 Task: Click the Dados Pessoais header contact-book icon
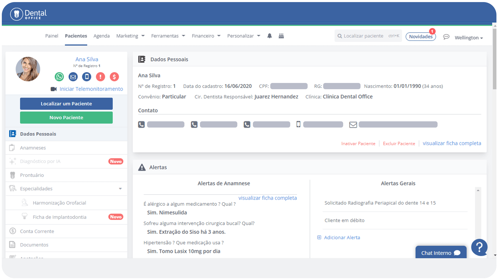(142, 59)
